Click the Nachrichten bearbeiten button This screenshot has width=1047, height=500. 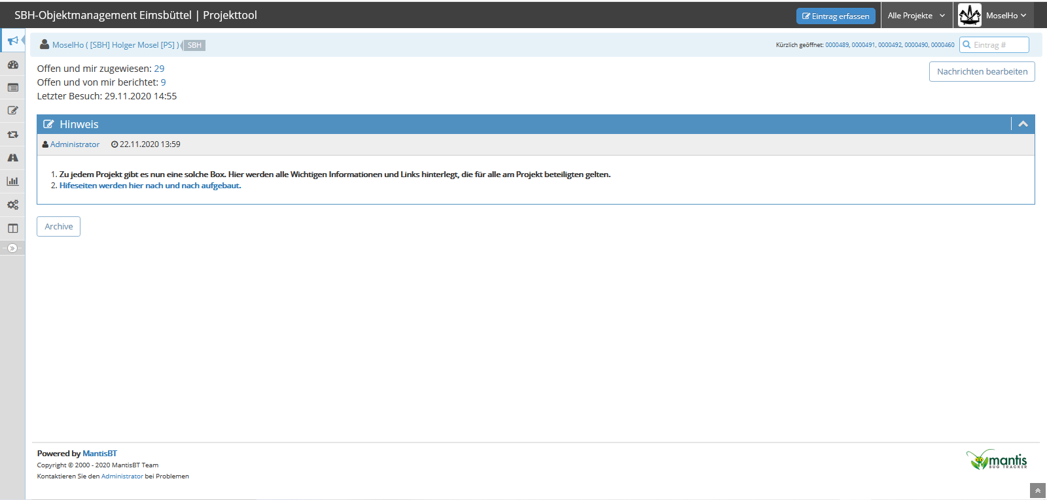pos(982,72)
